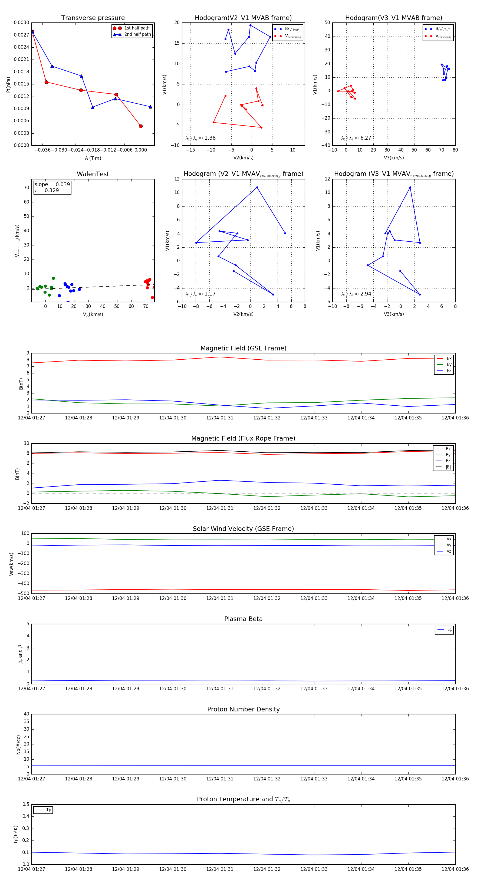Click 'Proton Number Density' plot title
Image resolution: width=487 pixels, height=893 pixels.
(243, 709)
